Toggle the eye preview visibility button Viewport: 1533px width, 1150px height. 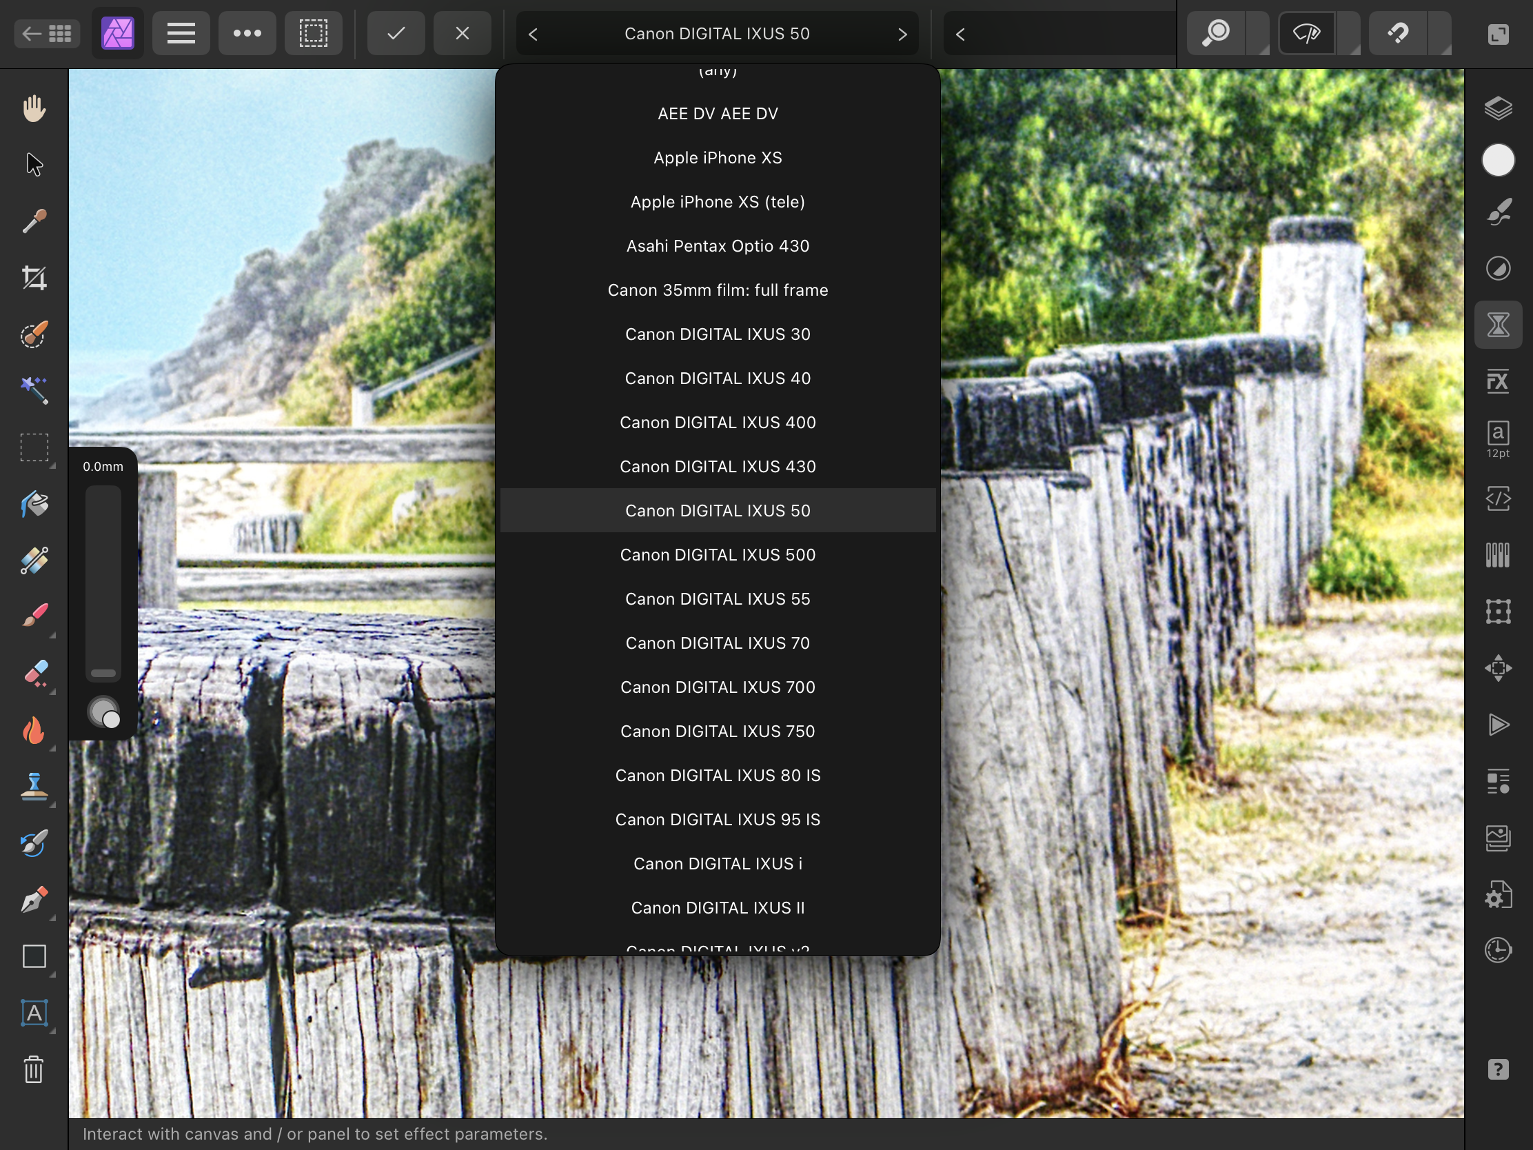[1307, 33]
